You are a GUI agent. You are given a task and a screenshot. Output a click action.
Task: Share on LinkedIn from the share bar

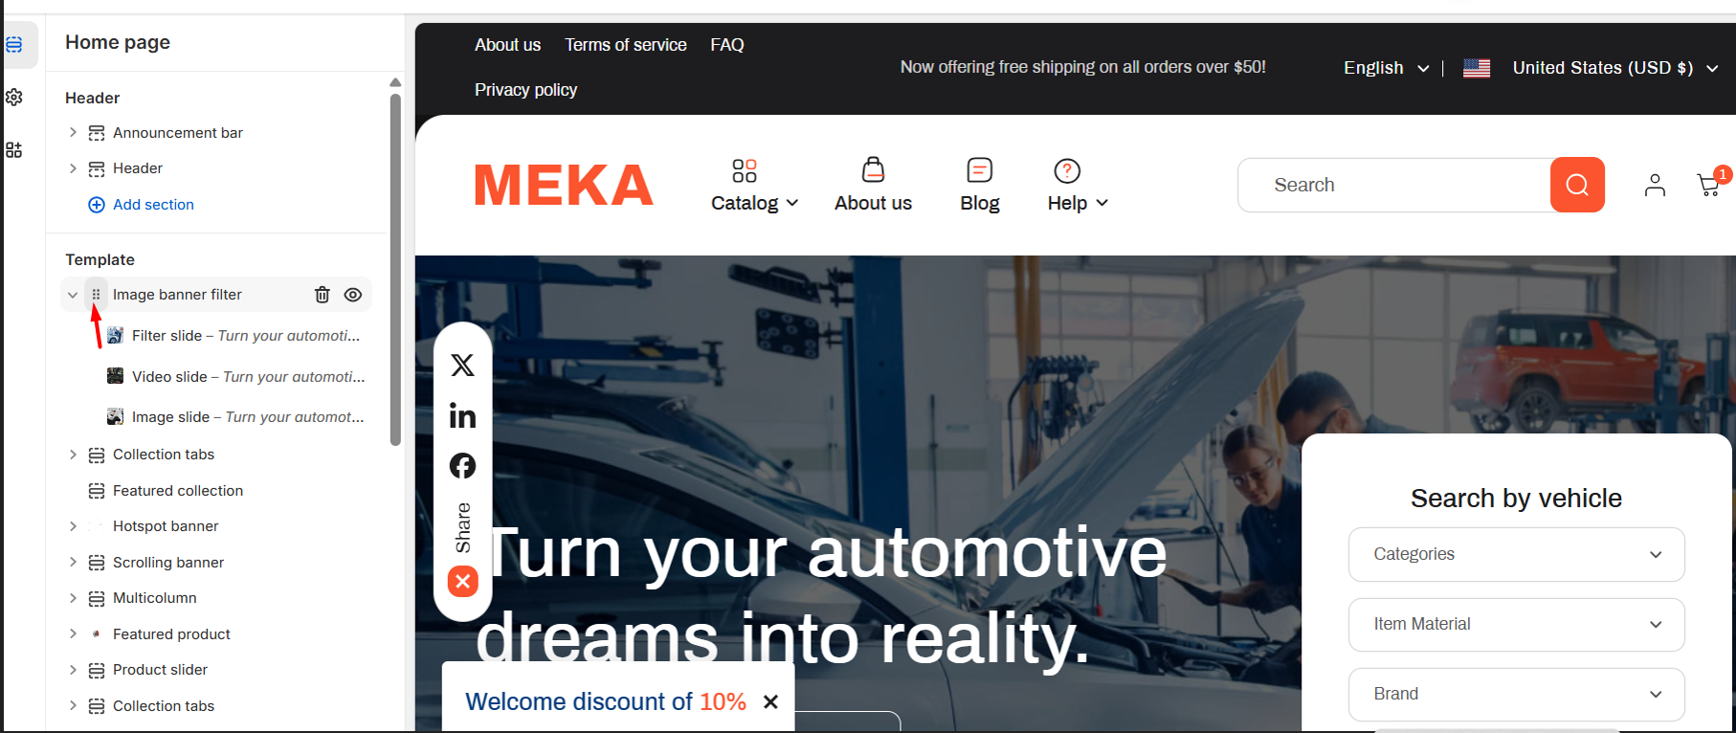[x=462, y=415]
